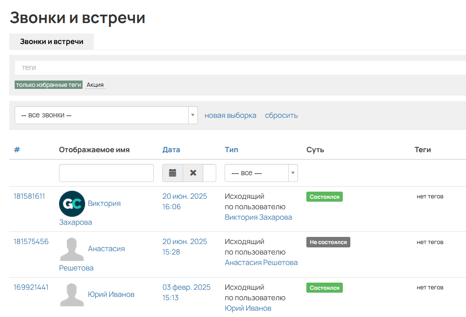Click Анастасия Решетова's placeholder avatar
Image resolution: width=466 pixels, height=317 pixels.
coord(72,249)
